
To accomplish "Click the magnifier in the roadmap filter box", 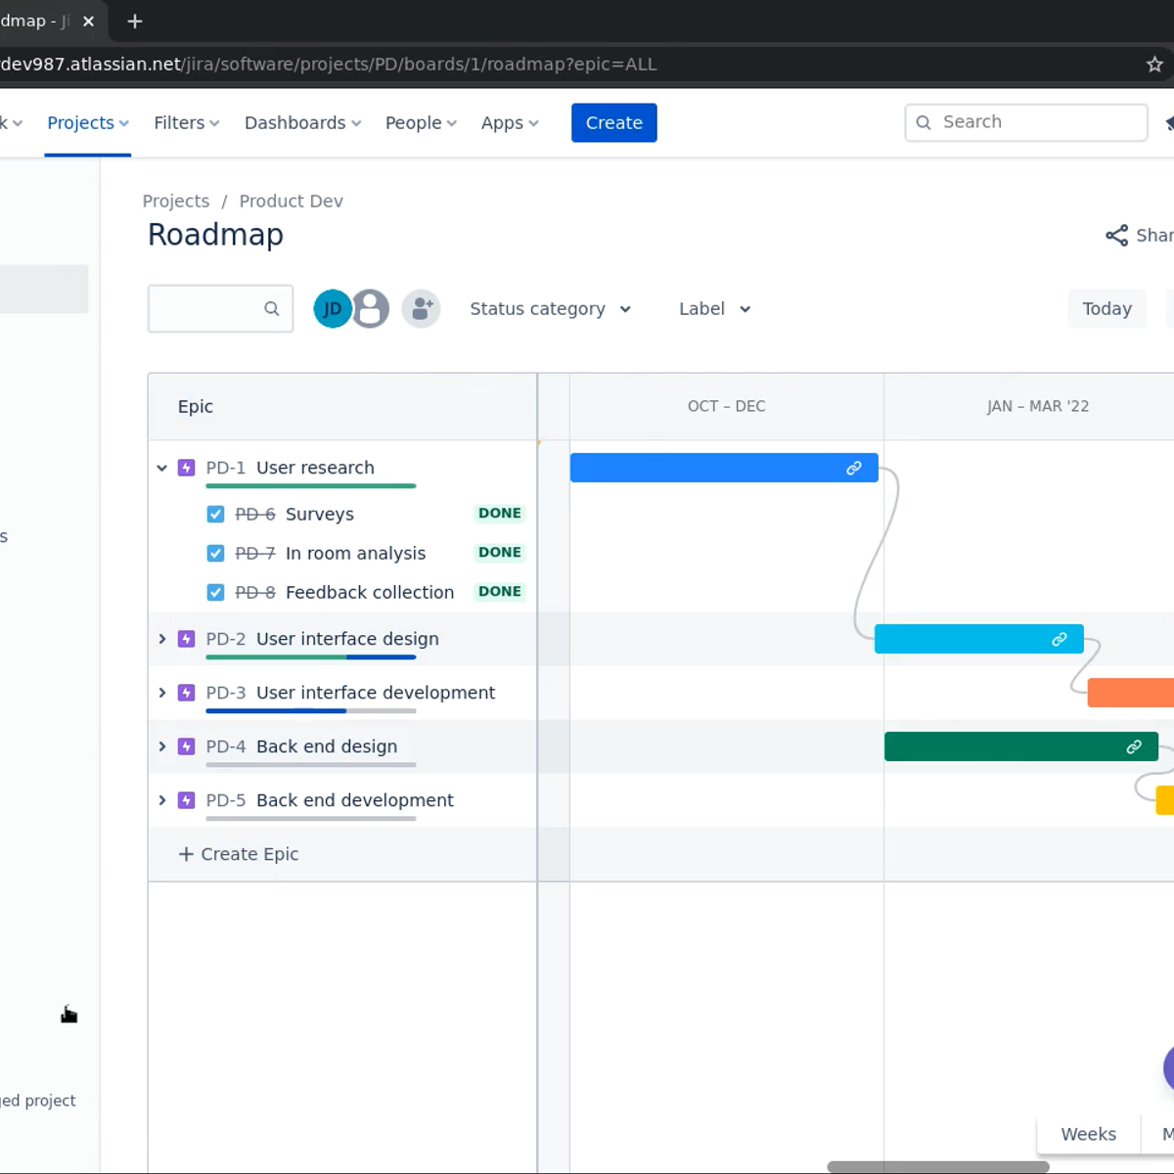I will coord(272,309).
